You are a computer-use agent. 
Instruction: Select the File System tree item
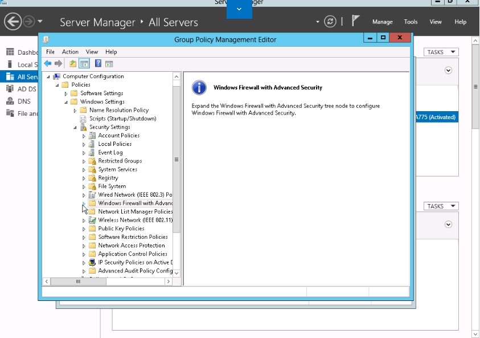tap(112, 186)
